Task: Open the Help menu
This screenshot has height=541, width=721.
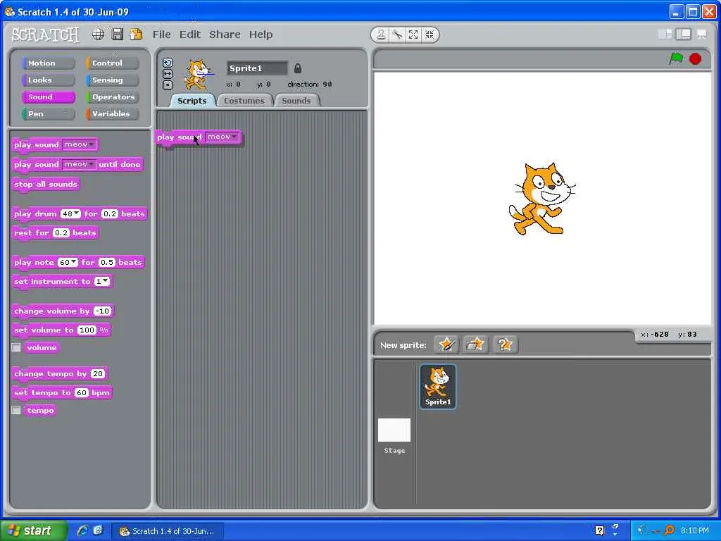Action: pyautogui.click(x=261, y=35)
